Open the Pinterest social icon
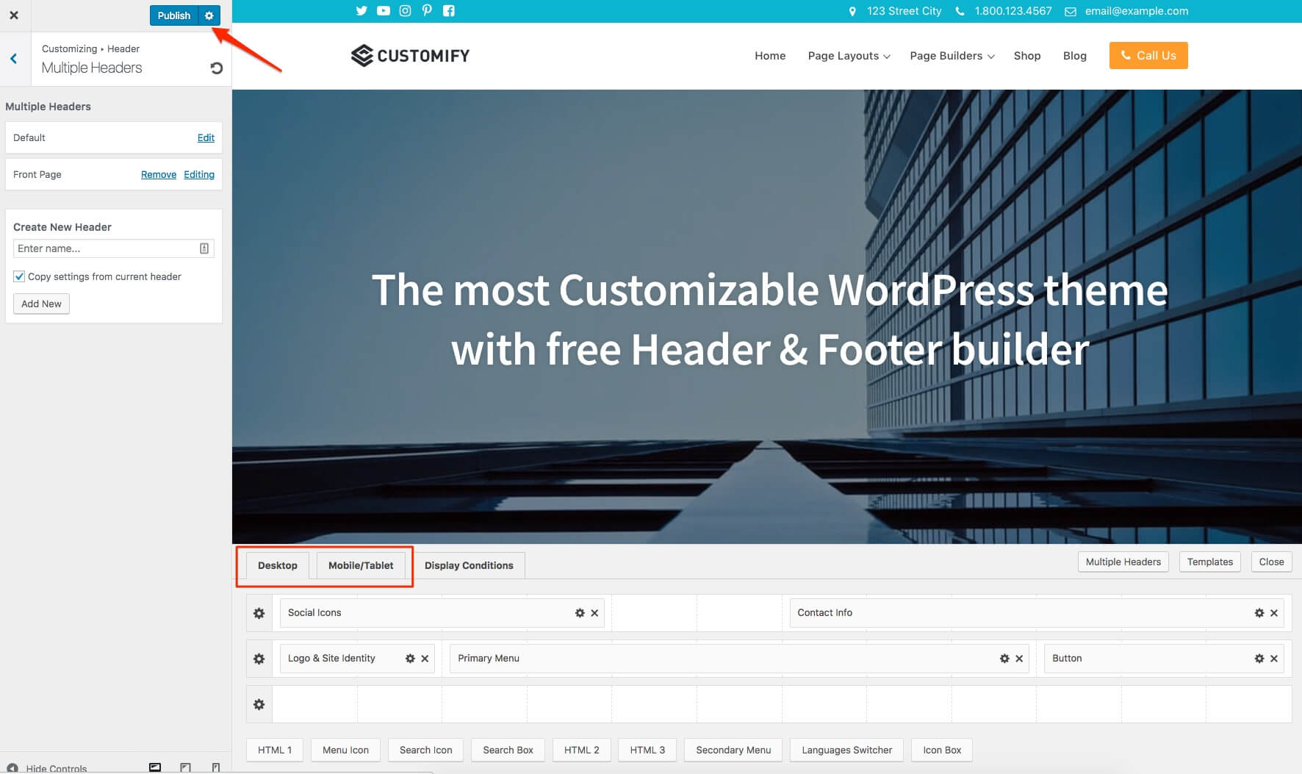Image resolution: width=1302 pixels, height=774 pixels. [427, 11]
